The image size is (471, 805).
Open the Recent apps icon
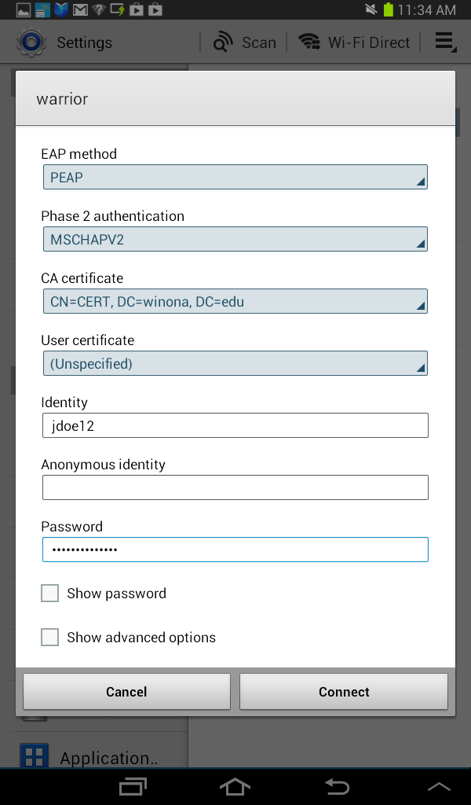click(x=133, y=786)
